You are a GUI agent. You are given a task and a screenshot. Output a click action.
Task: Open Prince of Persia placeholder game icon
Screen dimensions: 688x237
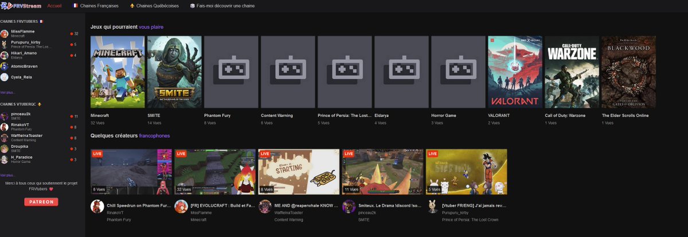point(345,72)
